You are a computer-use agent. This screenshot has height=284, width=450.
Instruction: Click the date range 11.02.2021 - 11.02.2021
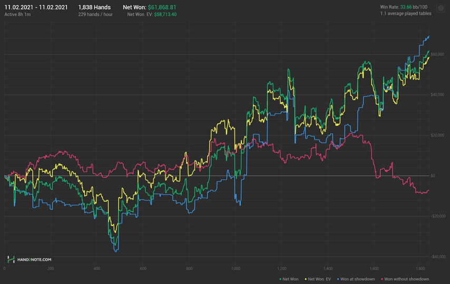[x=36, y=7]
